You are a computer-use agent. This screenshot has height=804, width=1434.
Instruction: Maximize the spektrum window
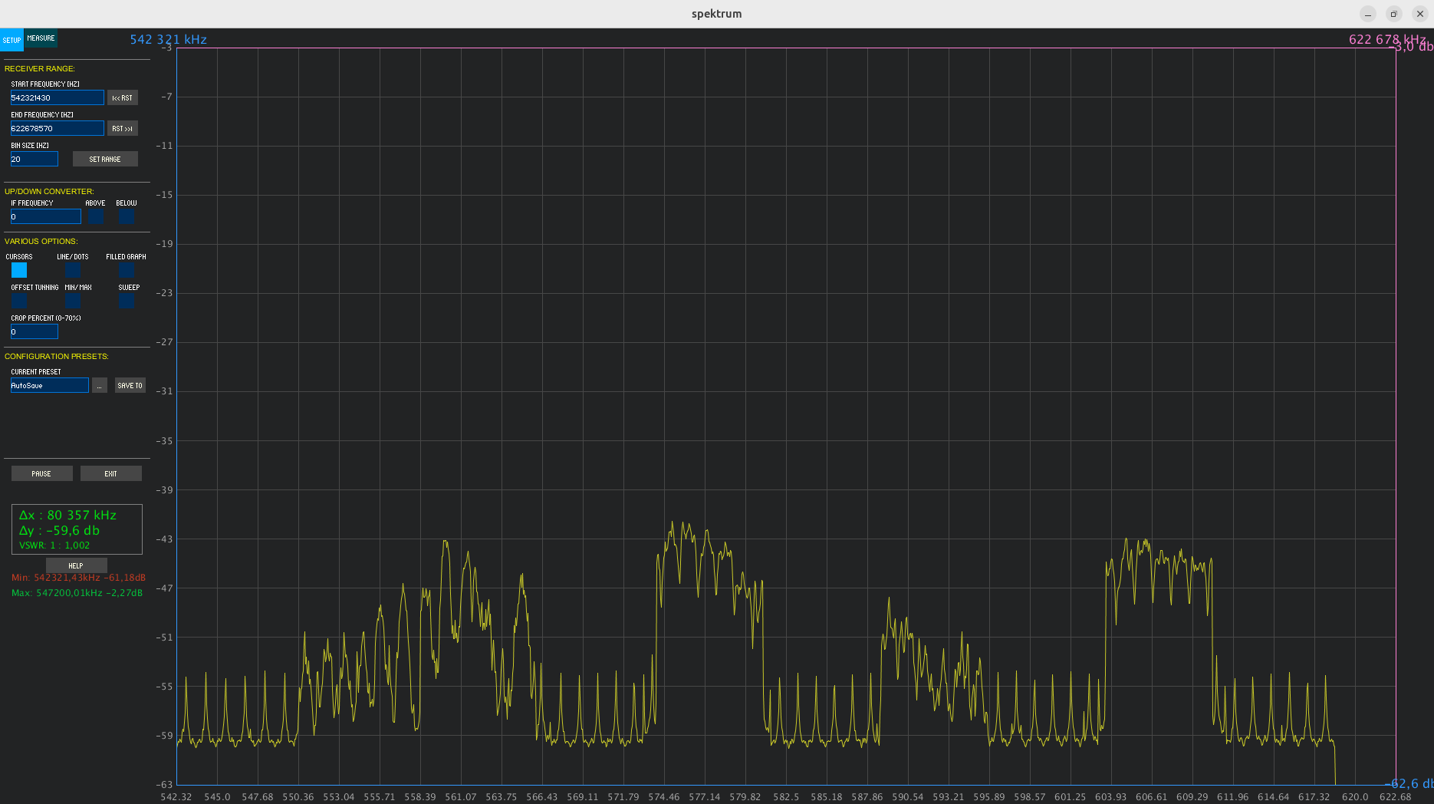pos(1394,14)
